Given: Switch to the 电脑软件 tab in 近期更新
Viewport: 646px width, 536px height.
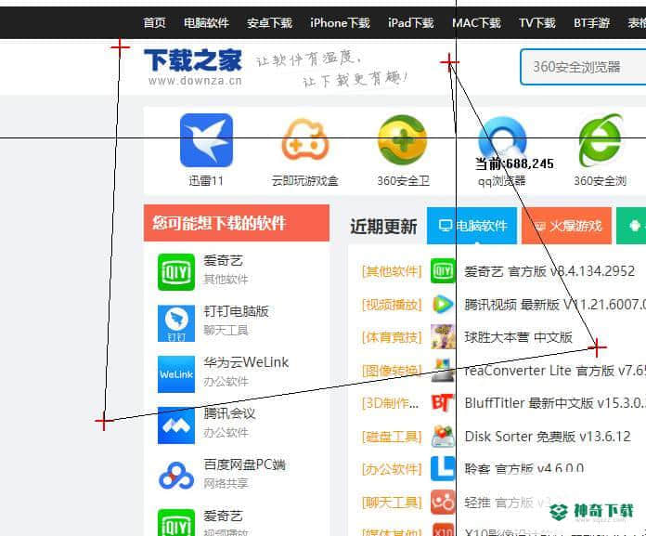Looking at the screenshot, I should (472, 226).
